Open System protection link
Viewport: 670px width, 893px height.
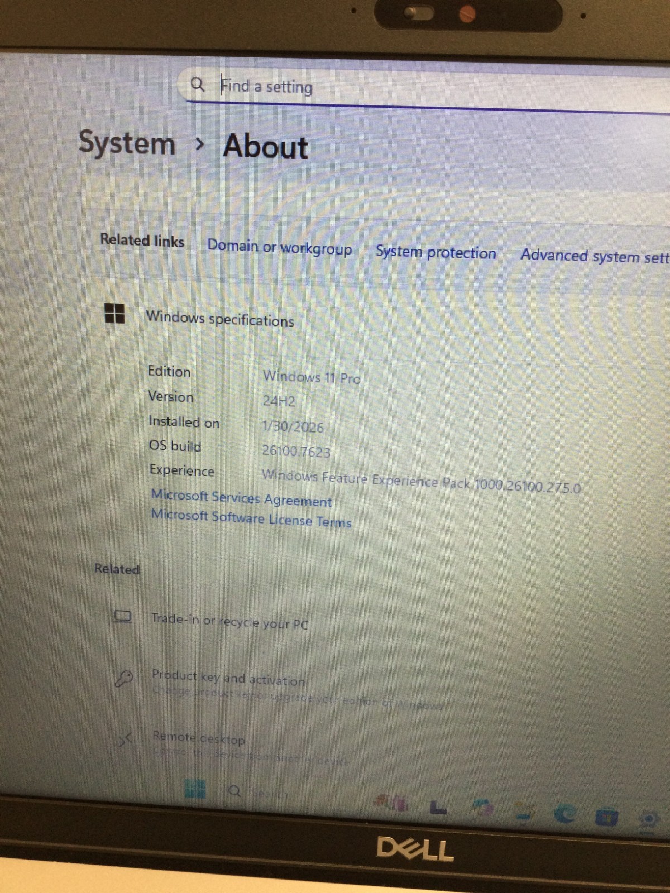coord(435,252)
